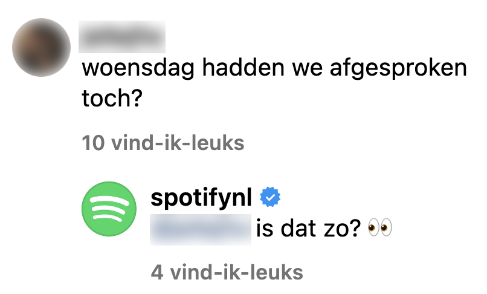Click the word 'we' in the comment
487x294 pixels.
point(307,69)
